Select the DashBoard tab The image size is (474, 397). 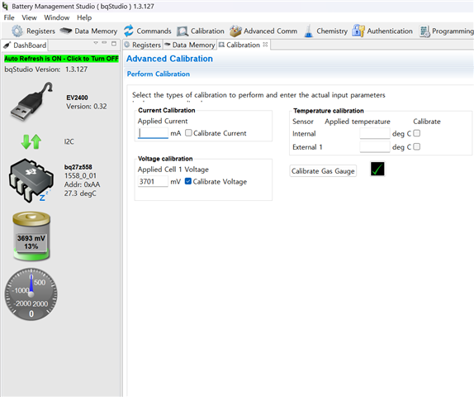coord(25,45)
